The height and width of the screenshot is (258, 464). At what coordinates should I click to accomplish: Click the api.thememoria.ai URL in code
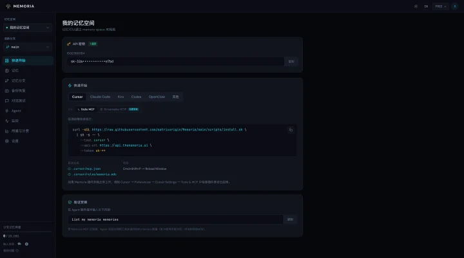(x=124, y=145)
